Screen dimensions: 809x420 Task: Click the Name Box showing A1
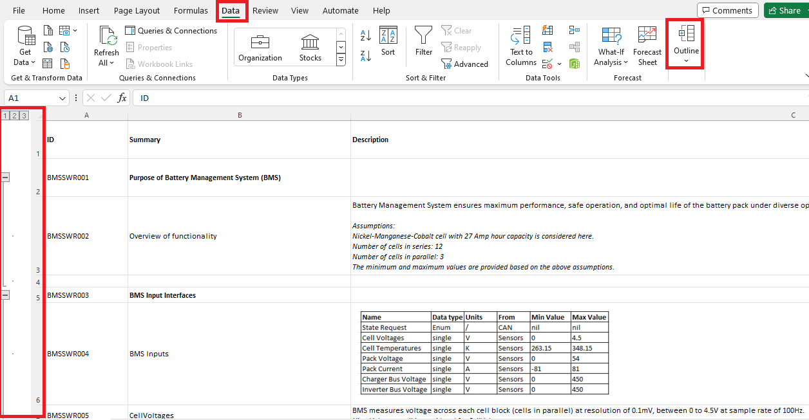tap(30, 97)
